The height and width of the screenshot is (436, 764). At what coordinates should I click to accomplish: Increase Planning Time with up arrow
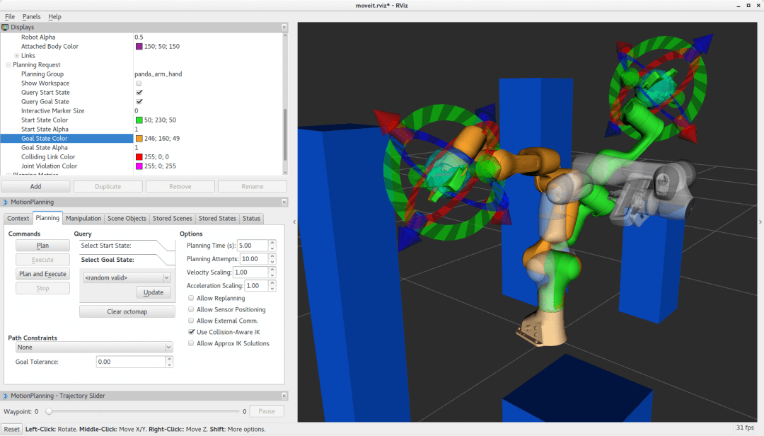(272, 243)
